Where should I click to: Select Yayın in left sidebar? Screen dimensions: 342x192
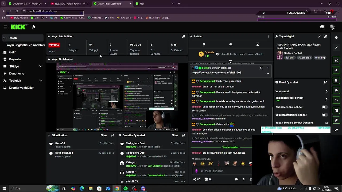22,38
